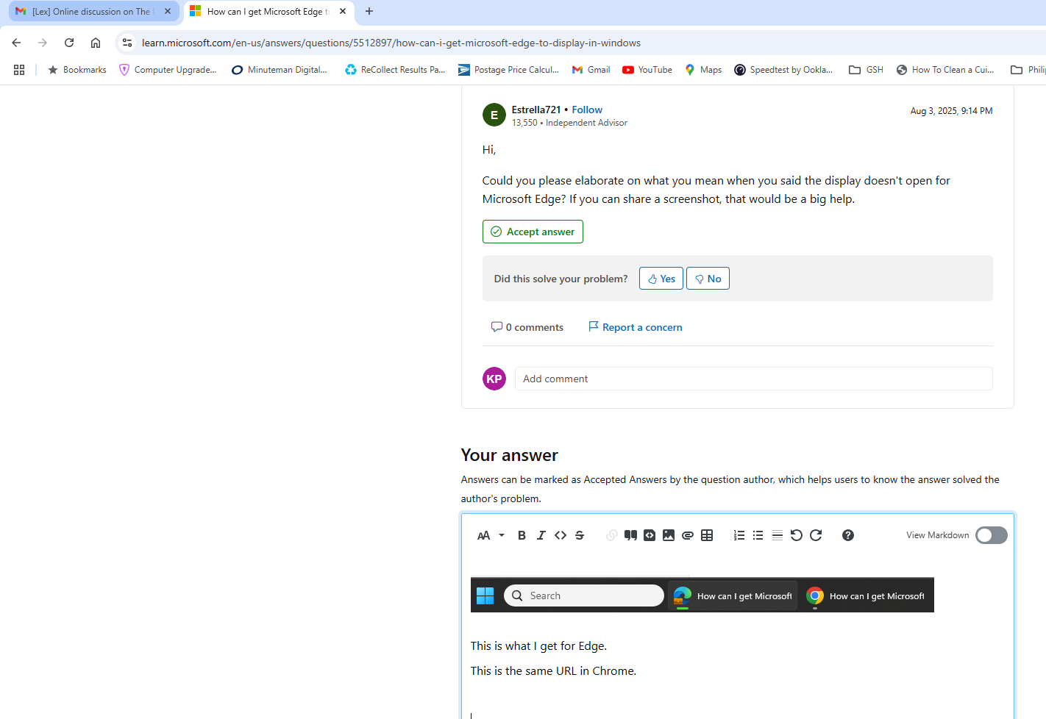Screen dimensions: 1046x719
Task: Click the paperclip attachment icon
Action: (x=688, y=535)
